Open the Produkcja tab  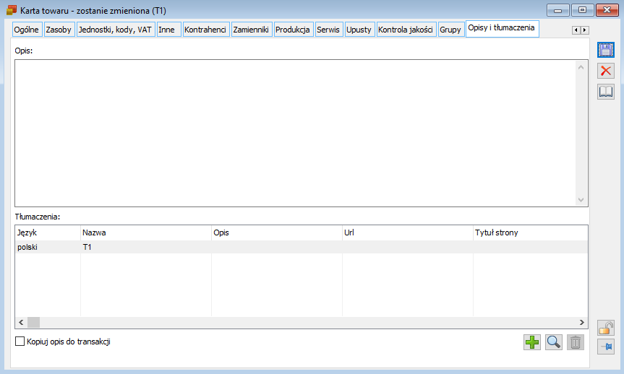294,30
